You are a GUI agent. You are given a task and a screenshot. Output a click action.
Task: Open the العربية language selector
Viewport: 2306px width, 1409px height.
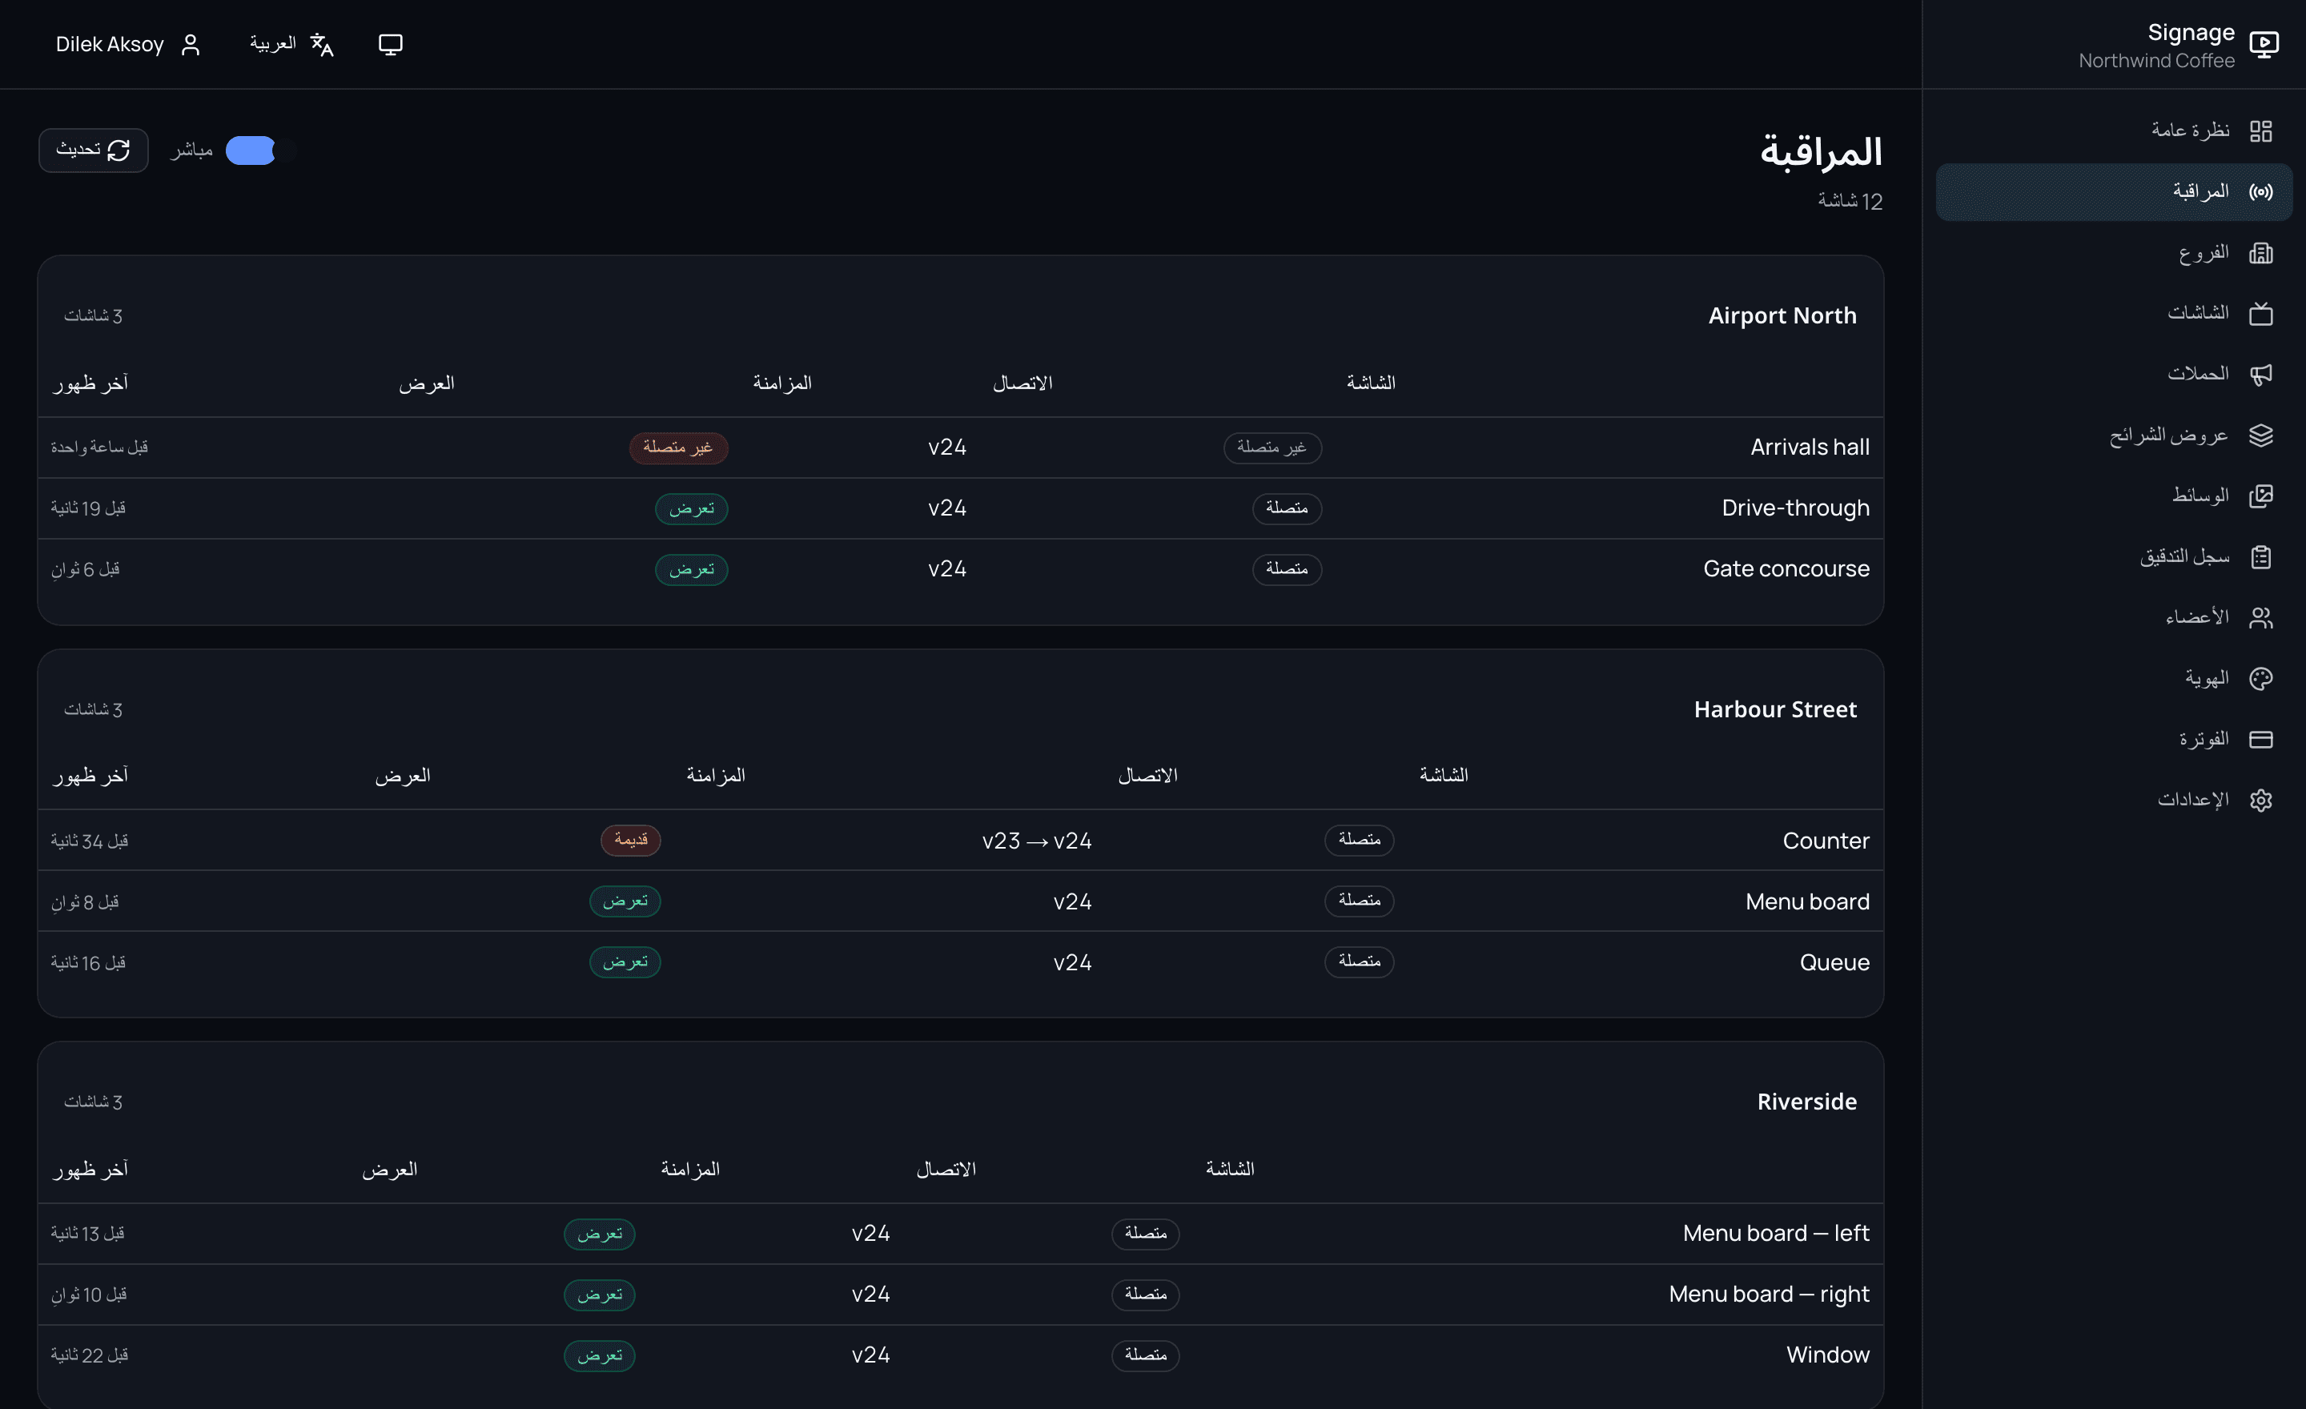pyautogui.click(x=292, y=44)
